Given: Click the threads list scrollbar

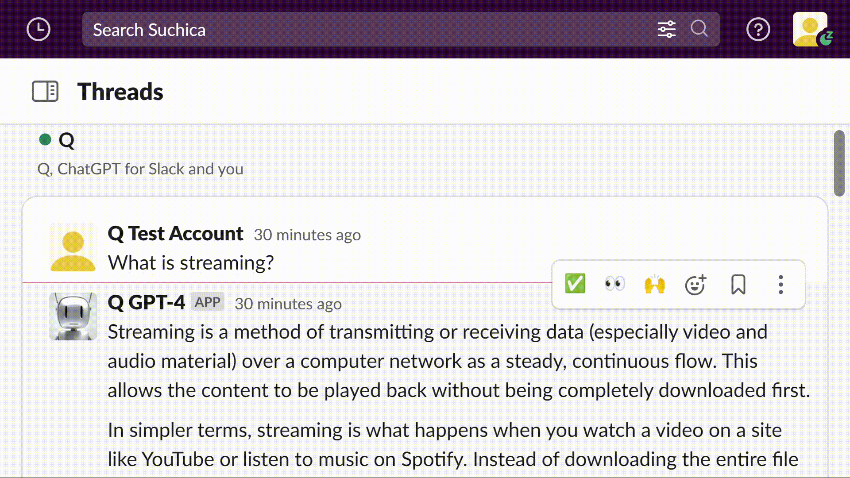Looking at the screenshot, I should (839, 163).
